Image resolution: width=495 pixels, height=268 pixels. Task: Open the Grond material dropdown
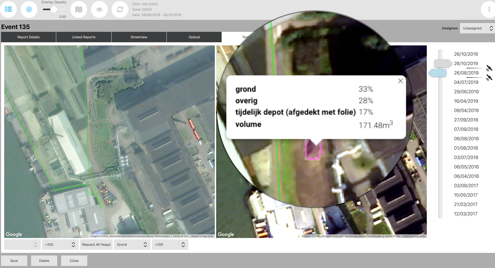[132, 245]
